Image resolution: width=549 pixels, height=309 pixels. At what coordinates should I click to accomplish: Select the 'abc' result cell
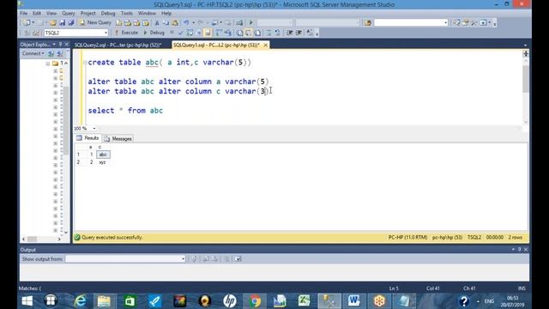point(103,154)
